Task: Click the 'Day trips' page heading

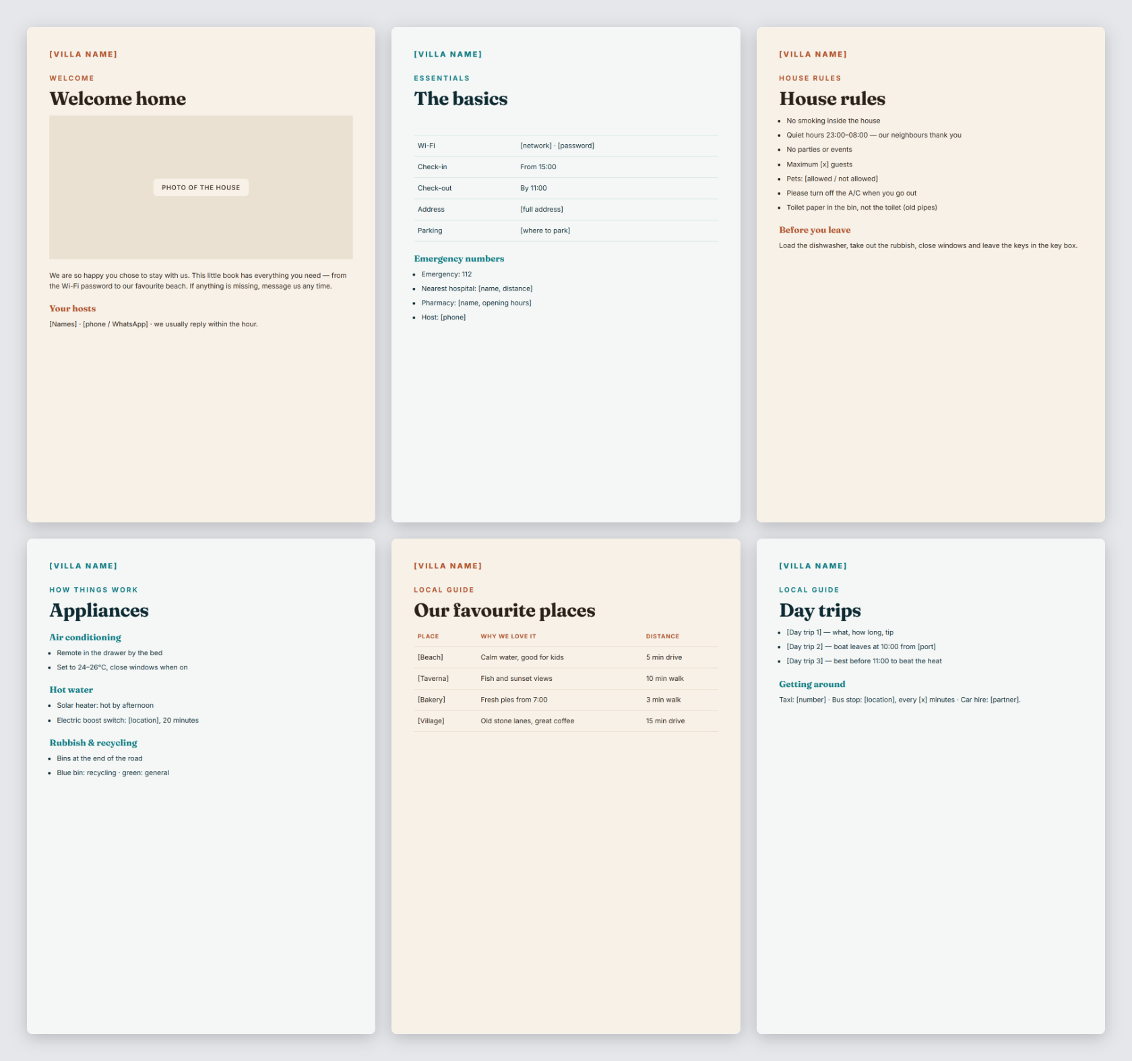Action: click(820, 610)
